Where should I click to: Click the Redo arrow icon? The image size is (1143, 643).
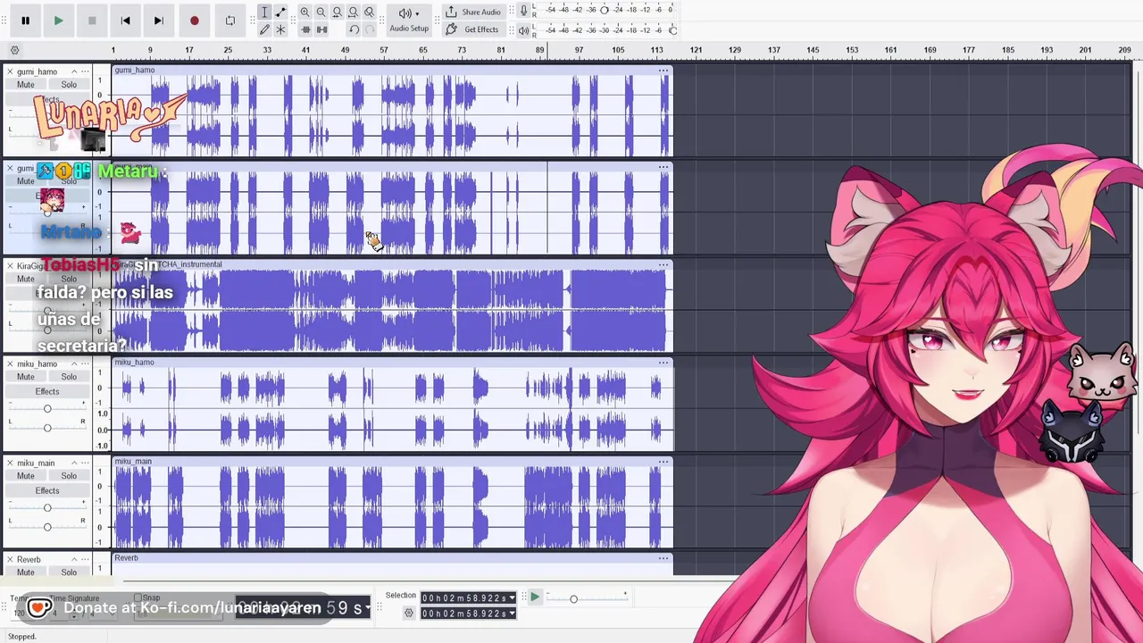[370, 29]
